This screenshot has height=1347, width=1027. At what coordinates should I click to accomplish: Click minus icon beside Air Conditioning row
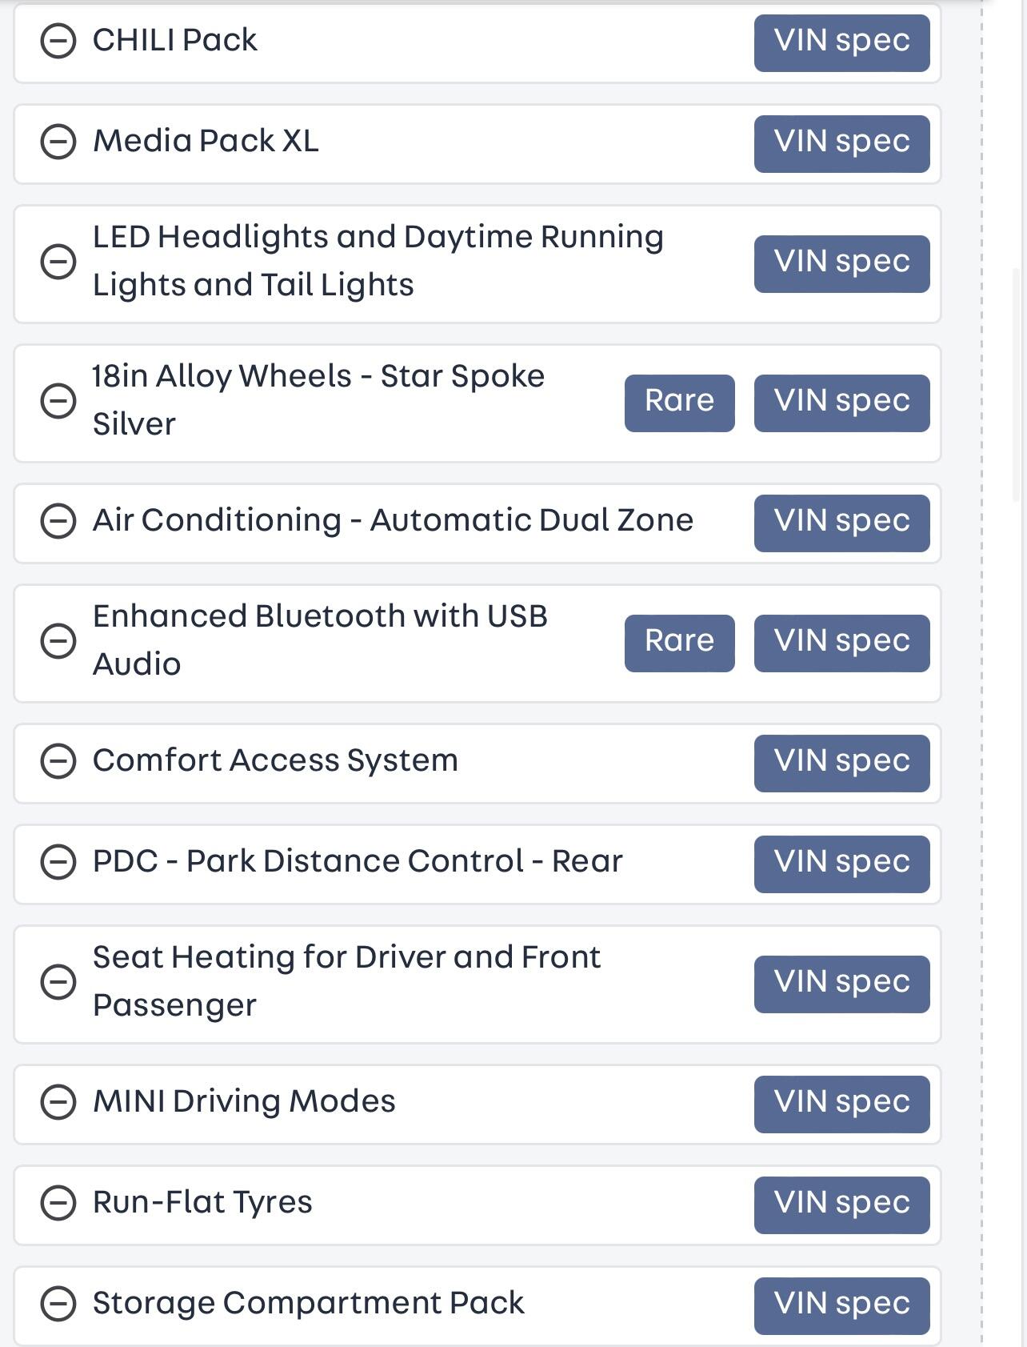pos(58,521)
